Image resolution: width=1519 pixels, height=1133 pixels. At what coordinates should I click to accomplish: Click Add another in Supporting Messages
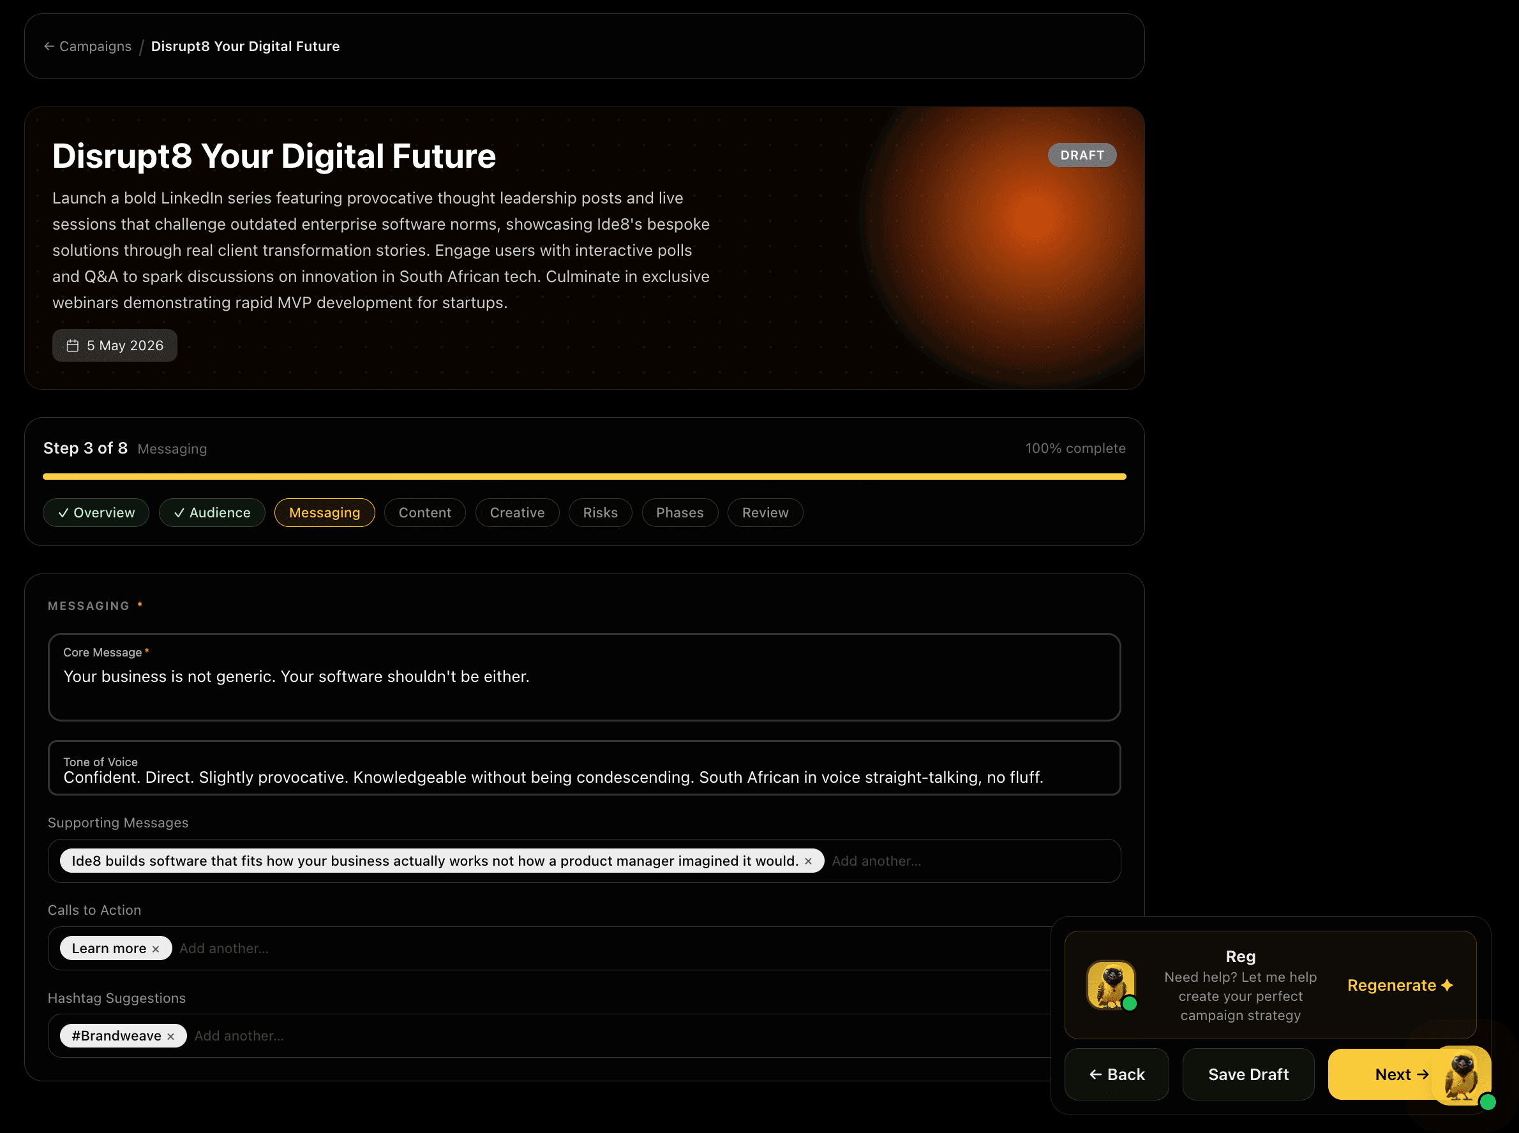876,861
